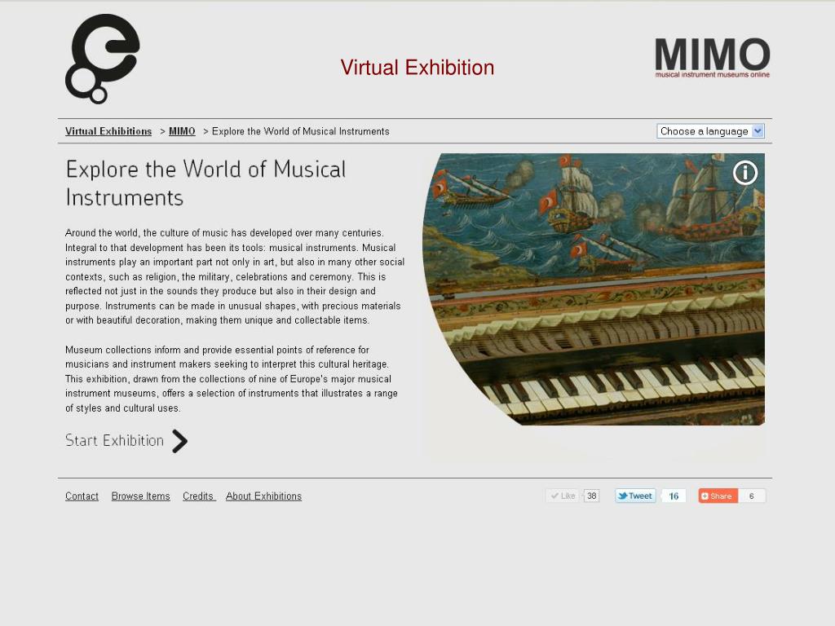Open Browse Items footer link

tap(140, 496)
